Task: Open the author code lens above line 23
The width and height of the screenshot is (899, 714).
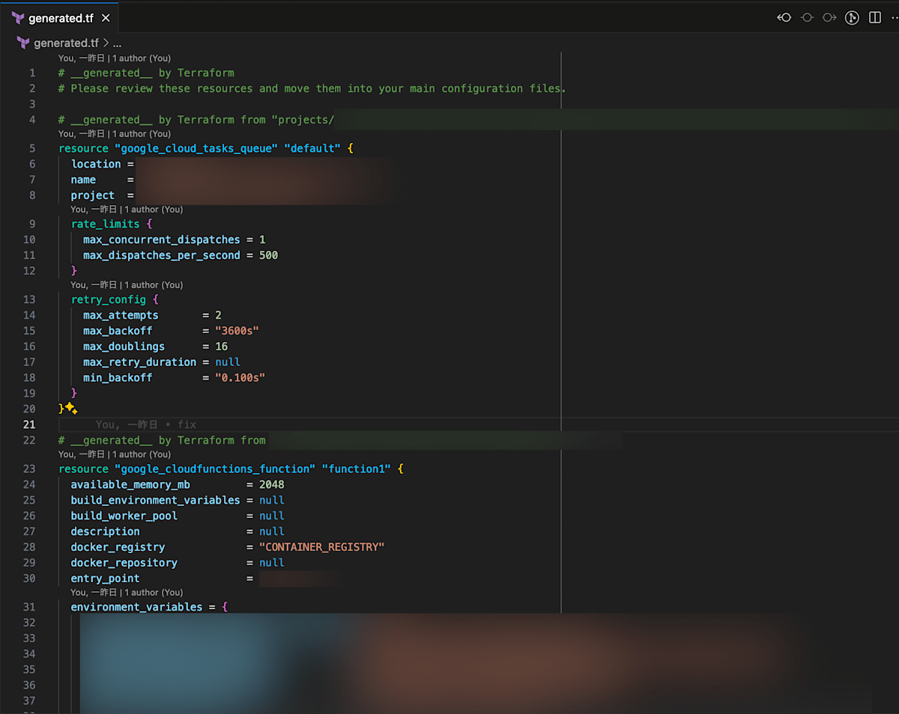Action: pos(115,454)
